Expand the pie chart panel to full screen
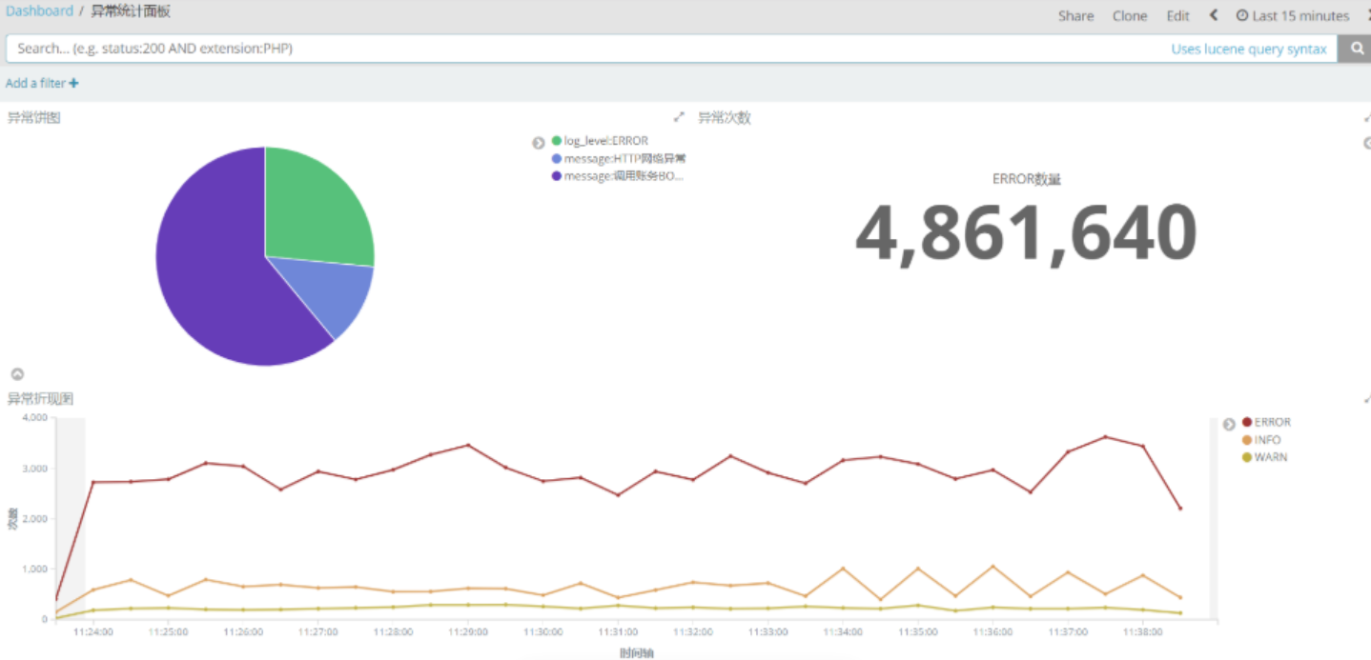1371x660 pixels. (x=679, y=117)
